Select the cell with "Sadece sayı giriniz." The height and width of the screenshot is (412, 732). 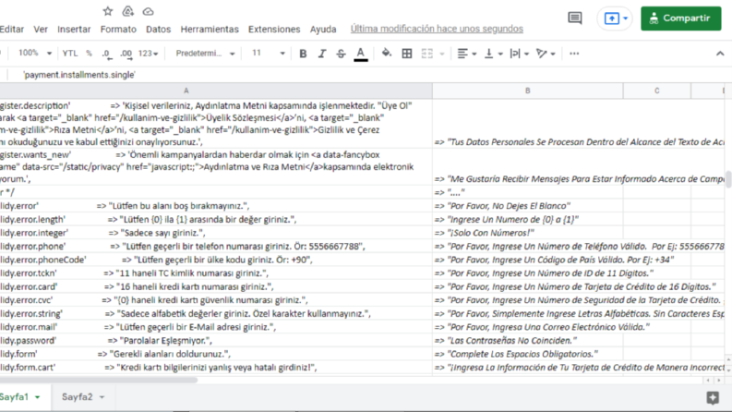216,233
